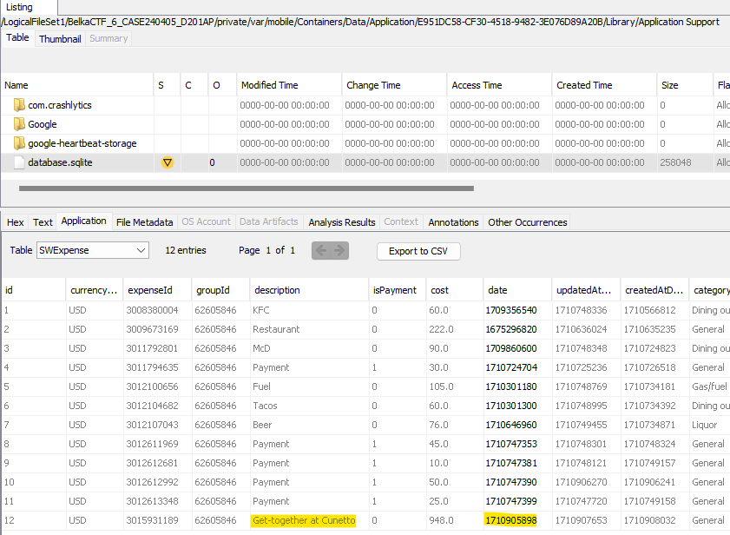This screenshot has width=730, height=535.
Task: Sort SWExpense table by isPayment column
Action: click(x=398, y=290)
